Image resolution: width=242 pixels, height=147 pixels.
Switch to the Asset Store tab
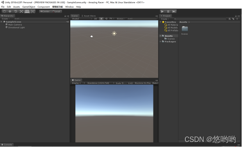pyautogui.click(x=89, y=16)
